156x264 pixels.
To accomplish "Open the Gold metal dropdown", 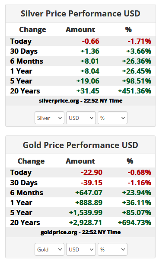I will [x=49, y=249].
